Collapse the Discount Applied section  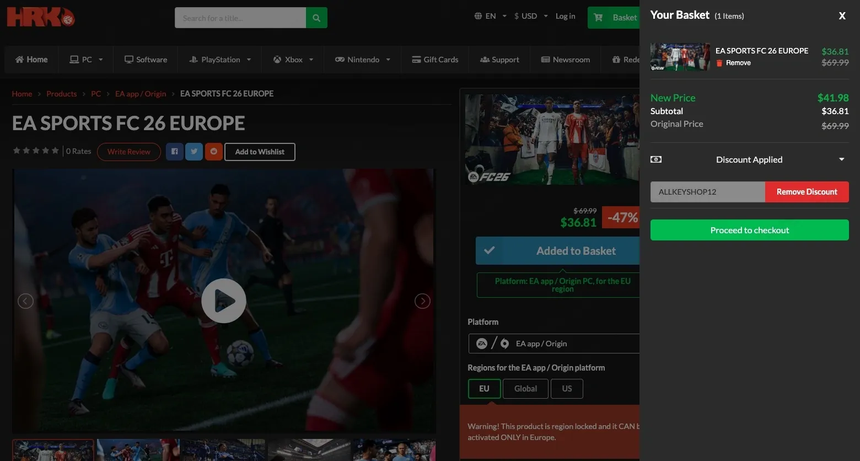[x=842, y=159]
